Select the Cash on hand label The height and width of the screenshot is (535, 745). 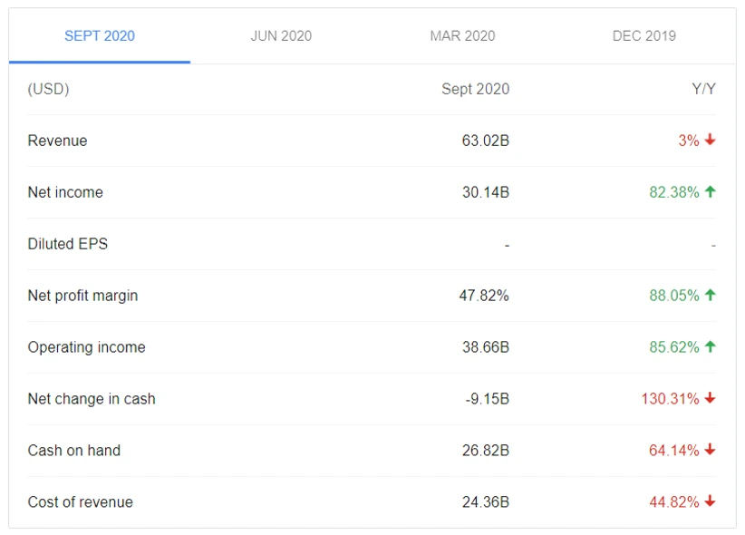pyautogui.click(x=74, y=451)
